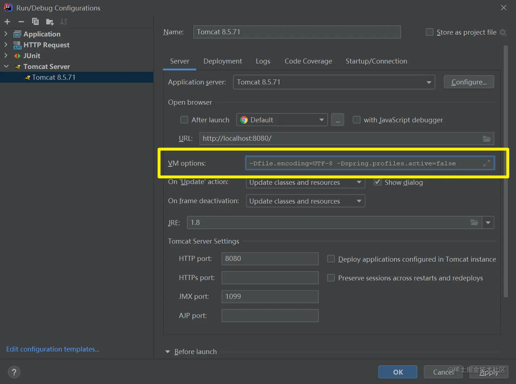Image resolution: width=516 pixels, height=384 pixels.
Task: Switch to the Logs tab
Action: coord(263,61)
